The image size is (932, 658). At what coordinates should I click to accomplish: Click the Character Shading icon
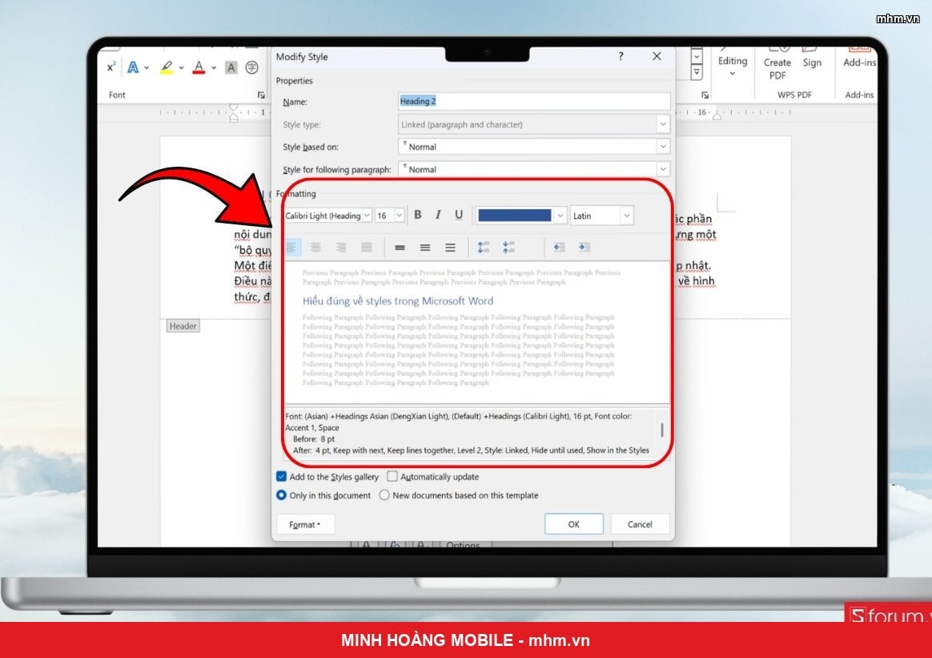[x=231, y=68]
